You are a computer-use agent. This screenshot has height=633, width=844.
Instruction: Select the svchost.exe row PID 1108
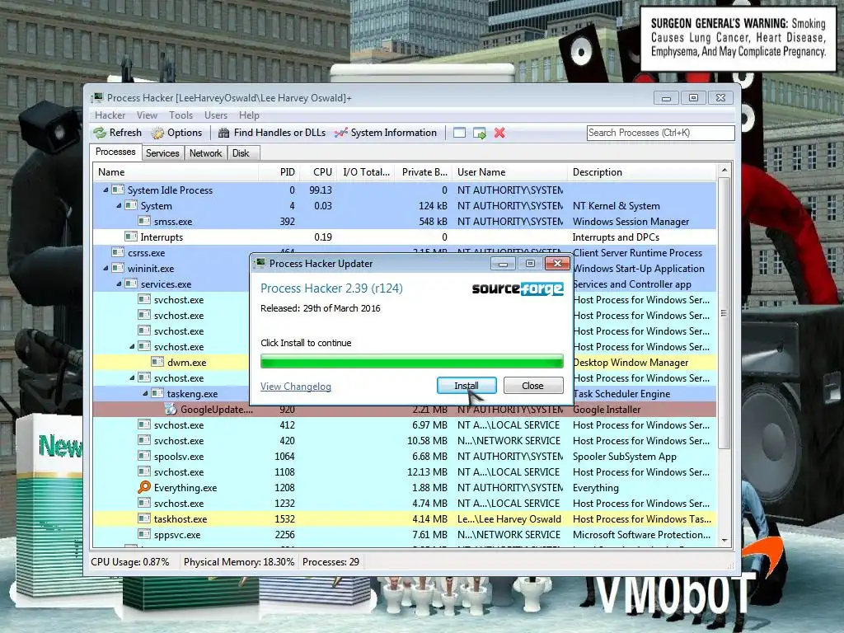404,472
